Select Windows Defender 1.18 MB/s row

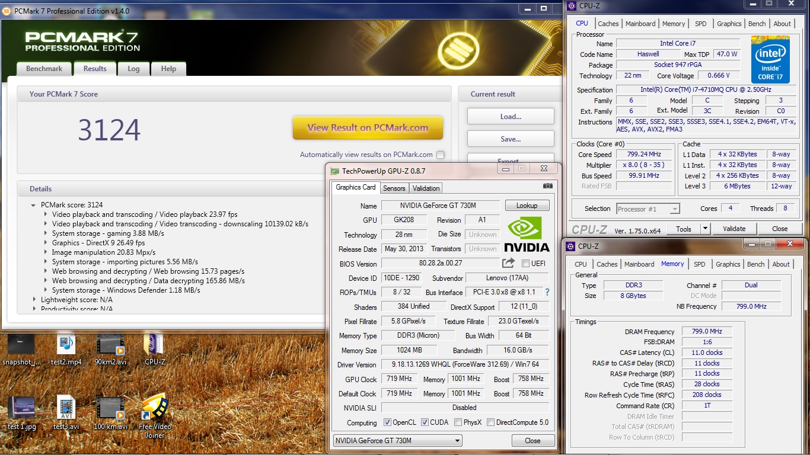coord(126,290)
